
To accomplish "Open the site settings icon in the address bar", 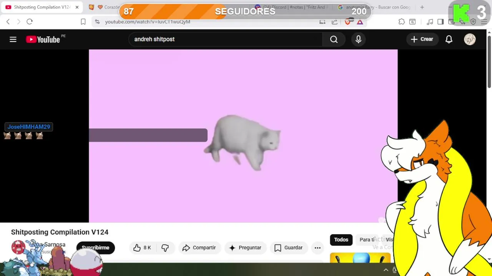I will [97, 22].
